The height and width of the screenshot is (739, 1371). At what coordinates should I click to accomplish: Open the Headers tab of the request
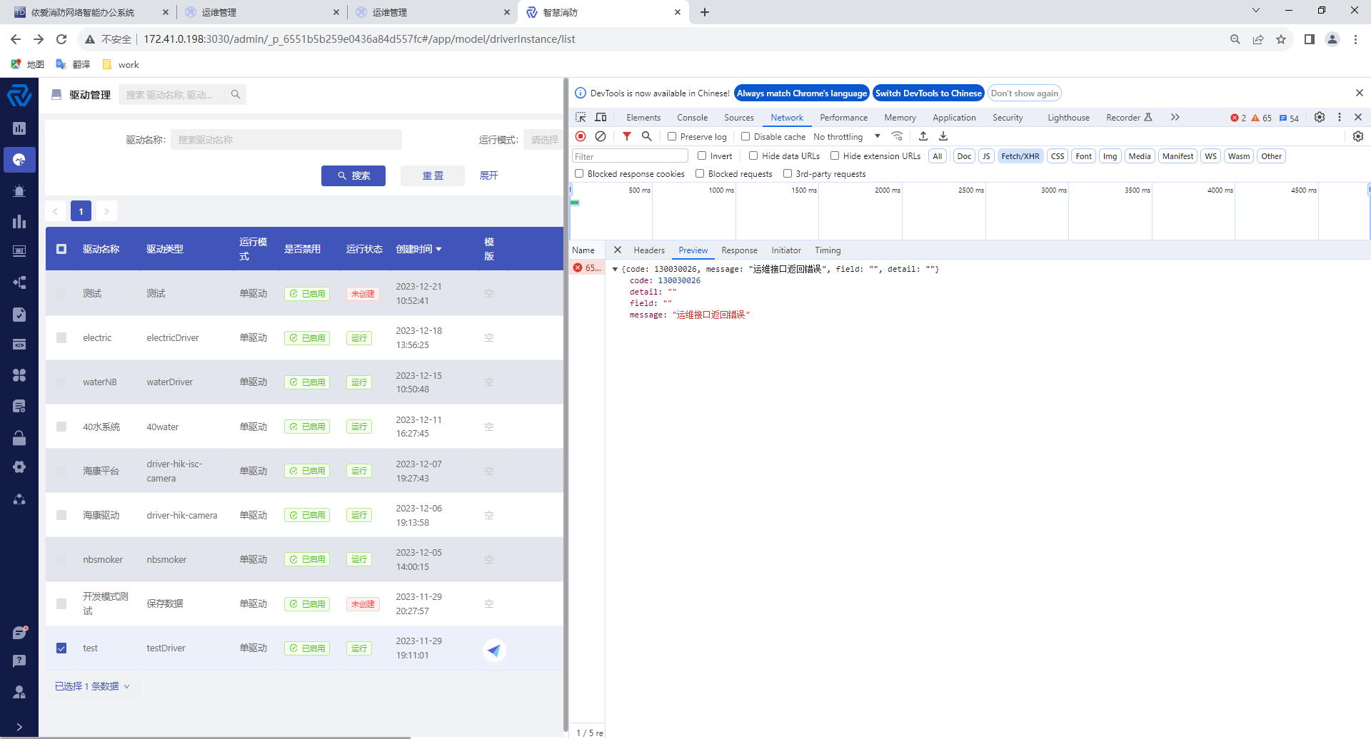(x=649, y=250)
